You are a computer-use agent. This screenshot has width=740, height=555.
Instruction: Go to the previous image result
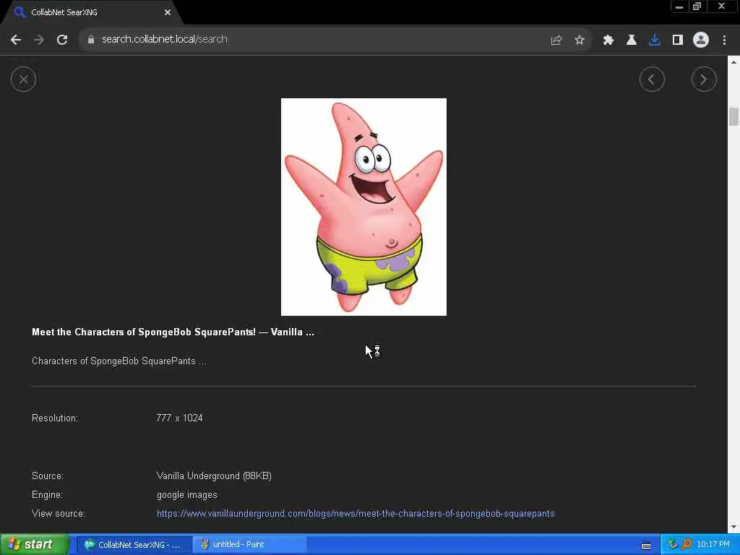[x=652, y=79]
